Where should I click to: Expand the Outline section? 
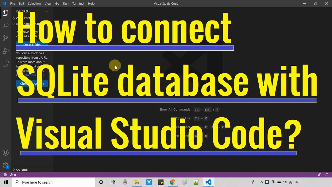tap(32, 170)
